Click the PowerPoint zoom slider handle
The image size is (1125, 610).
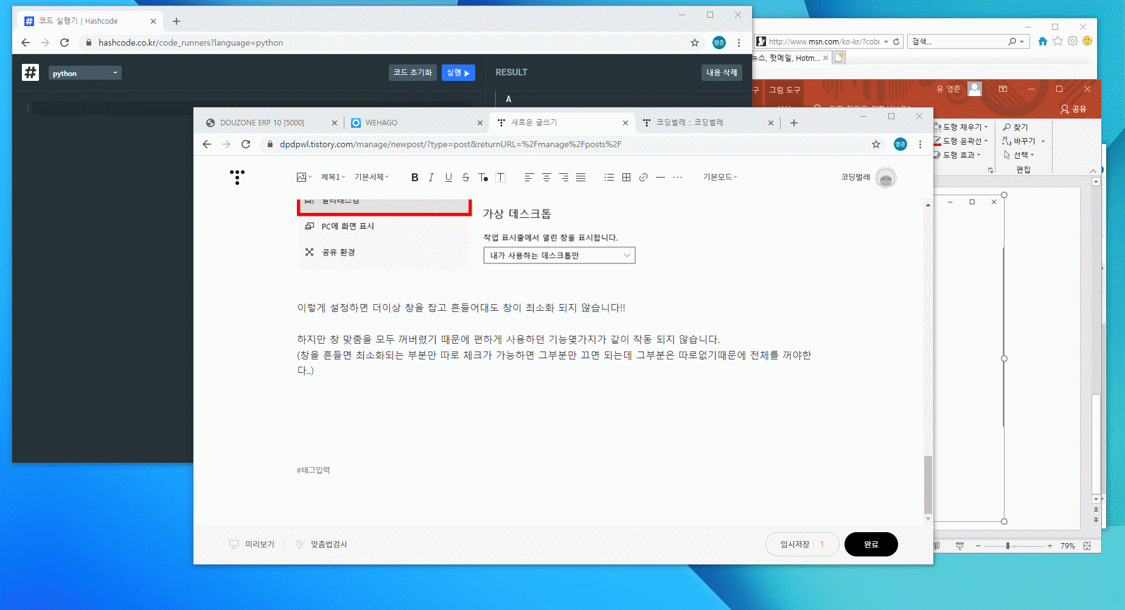pos(1008,546)
